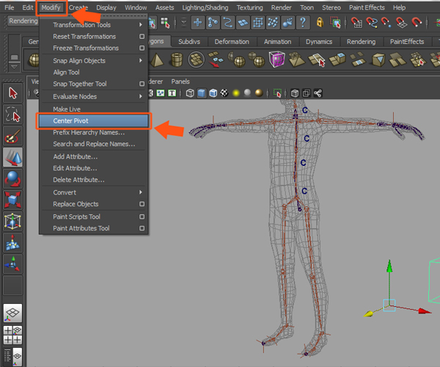Choose the Lasso select tool
Screen dimensions: 440x367
point(12,115)
